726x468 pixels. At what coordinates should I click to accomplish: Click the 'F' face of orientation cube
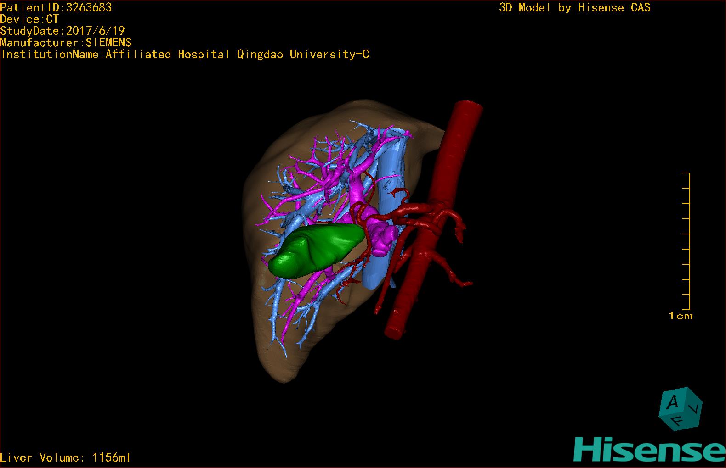coord(677,421)
